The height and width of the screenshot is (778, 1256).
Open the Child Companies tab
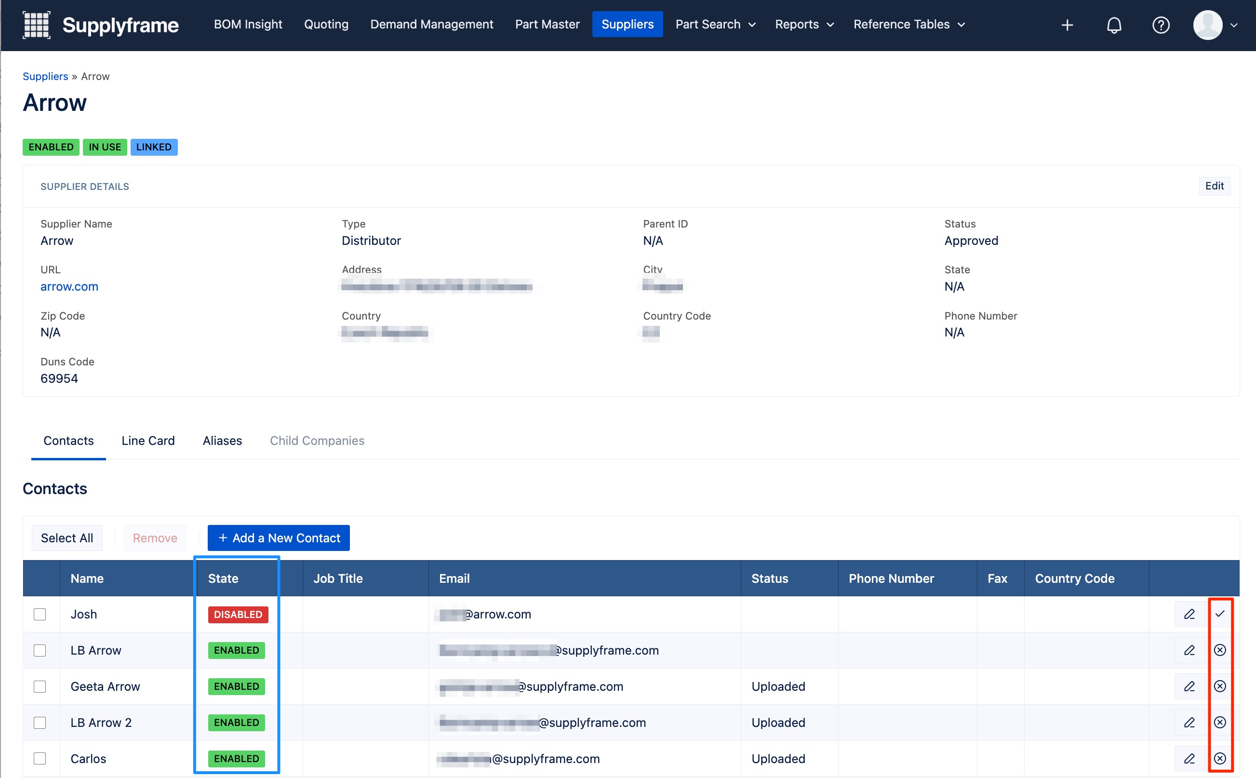click(317, 441)
